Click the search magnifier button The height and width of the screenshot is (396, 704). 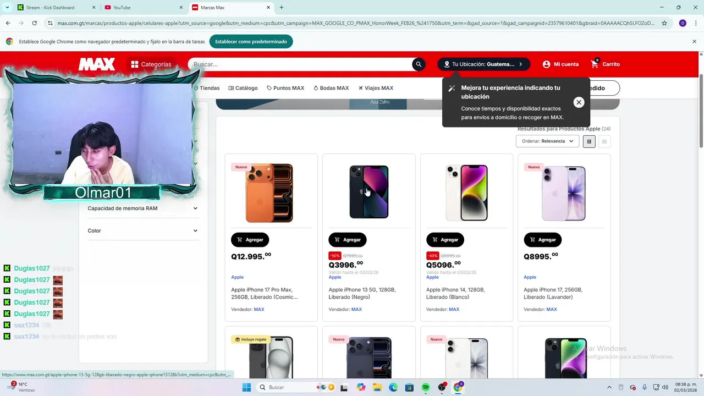419,64
